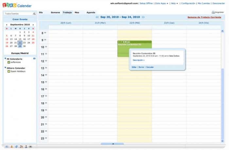Collapse the Mi Calendario section
This screenshot has width=229, height=150.
[6, 59]
